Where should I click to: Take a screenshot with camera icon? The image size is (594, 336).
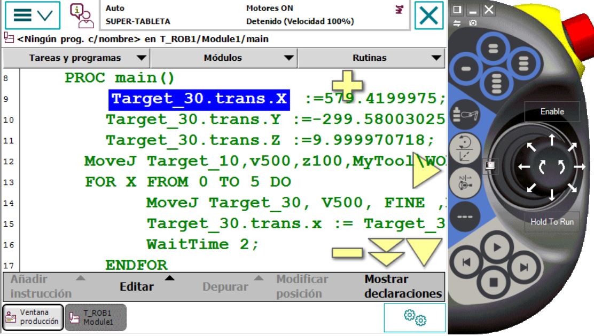click(x=473, y=23)
